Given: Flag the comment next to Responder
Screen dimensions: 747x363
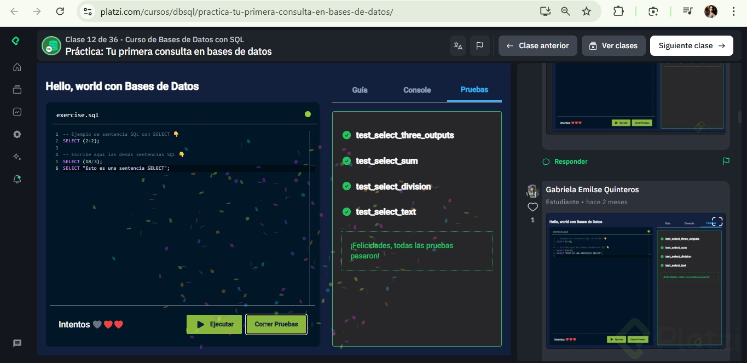Looking at the screenshot, I should click(x=726, y=162).
